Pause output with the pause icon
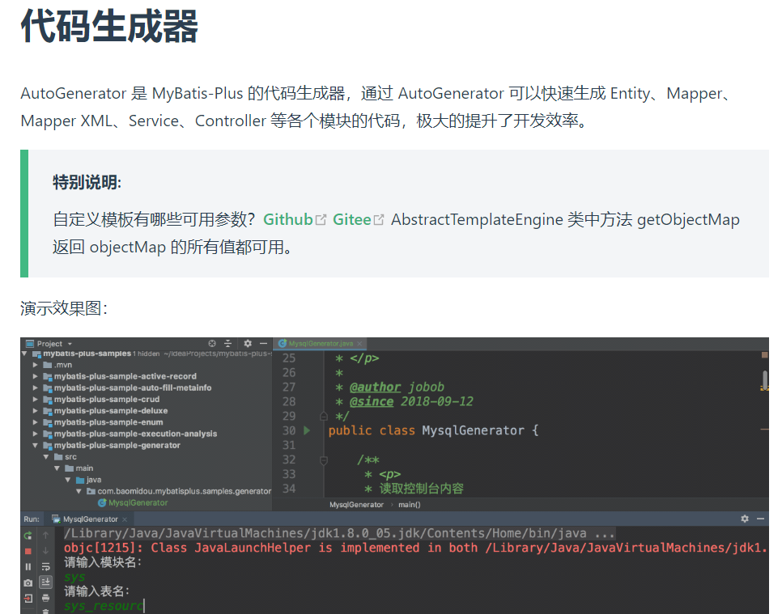The image size is (782, 614). [x=28, y=566]
